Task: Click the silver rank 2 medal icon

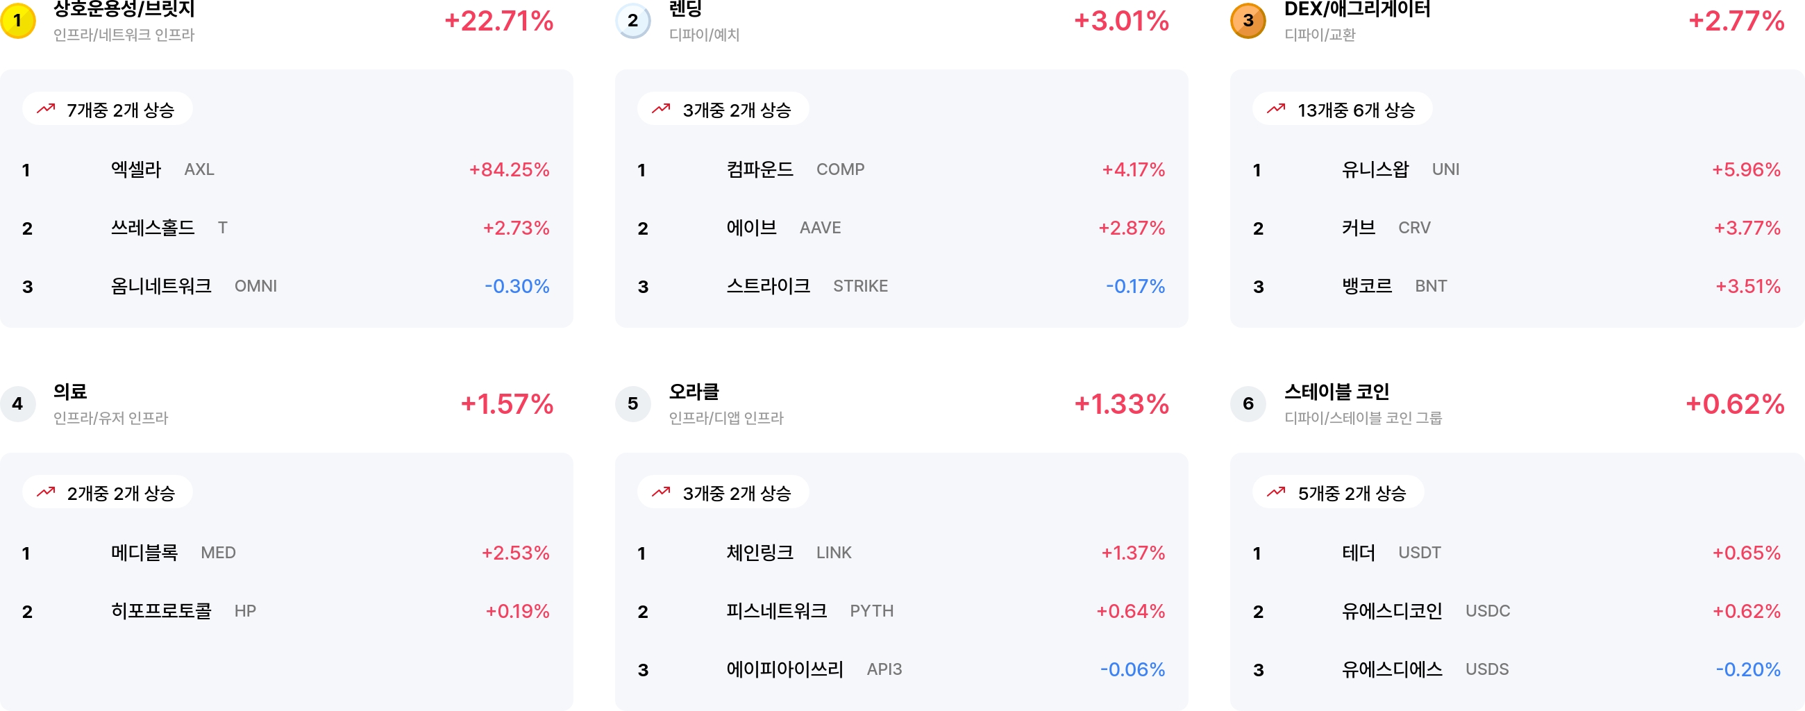Action: coord(632,20)
